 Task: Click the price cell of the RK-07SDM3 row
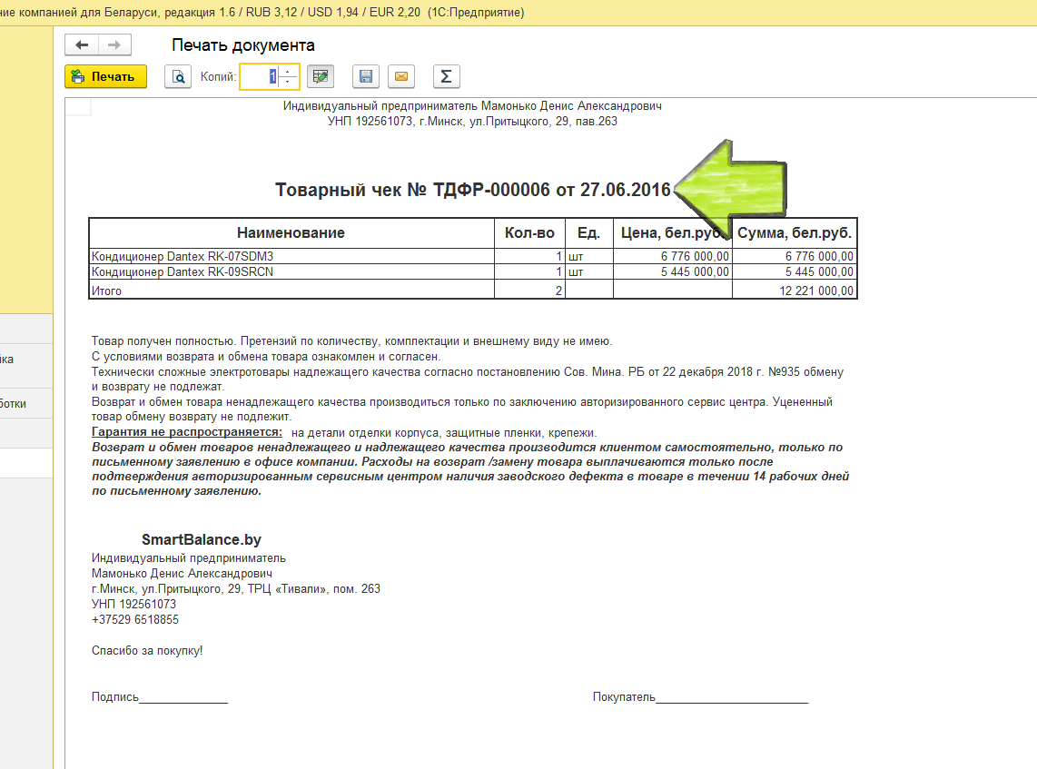tap(673, 257)
